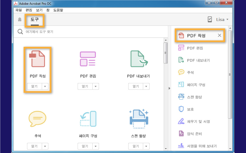Screen dimensions: 246x153
Task: Choose the PDF 내보내기 tool icon in the grid
Action: point(139,59)
